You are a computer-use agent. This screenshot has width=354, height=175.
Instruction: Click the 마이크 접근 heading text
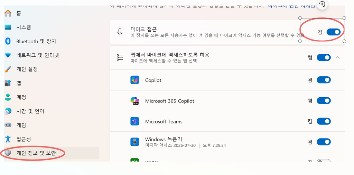click(143, 29)
